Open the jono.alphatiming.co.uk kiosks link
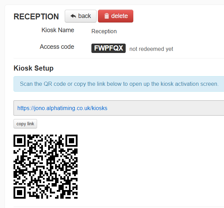Screen dimensions: 224x208 (62, 108)
